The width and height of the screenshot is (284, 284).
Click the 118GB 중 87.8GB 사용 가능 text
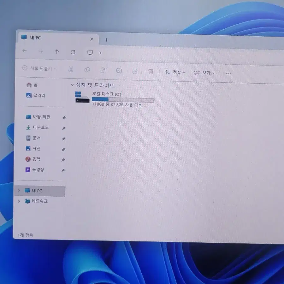coord(117,104)
